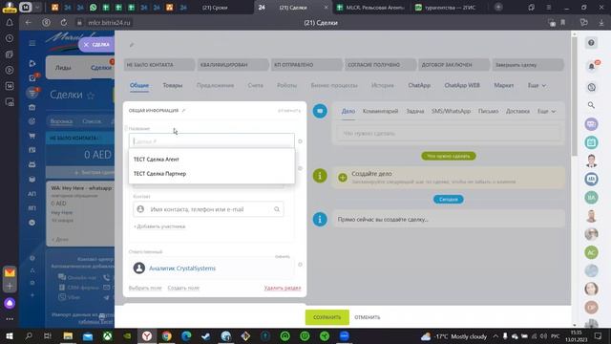The height and width of the screenshot is (344, 611).
Task: Click the gear icon beside the name field
Action: click(300, 141)
